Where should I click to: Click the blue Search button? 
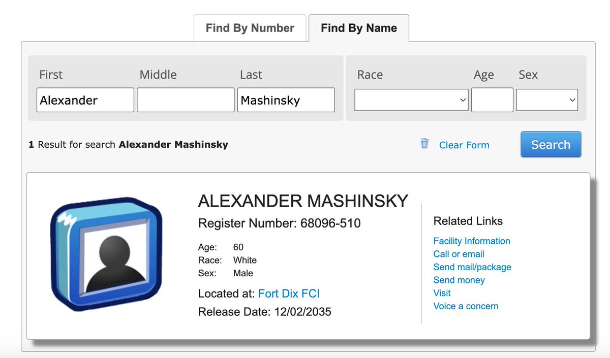[551, 145]
